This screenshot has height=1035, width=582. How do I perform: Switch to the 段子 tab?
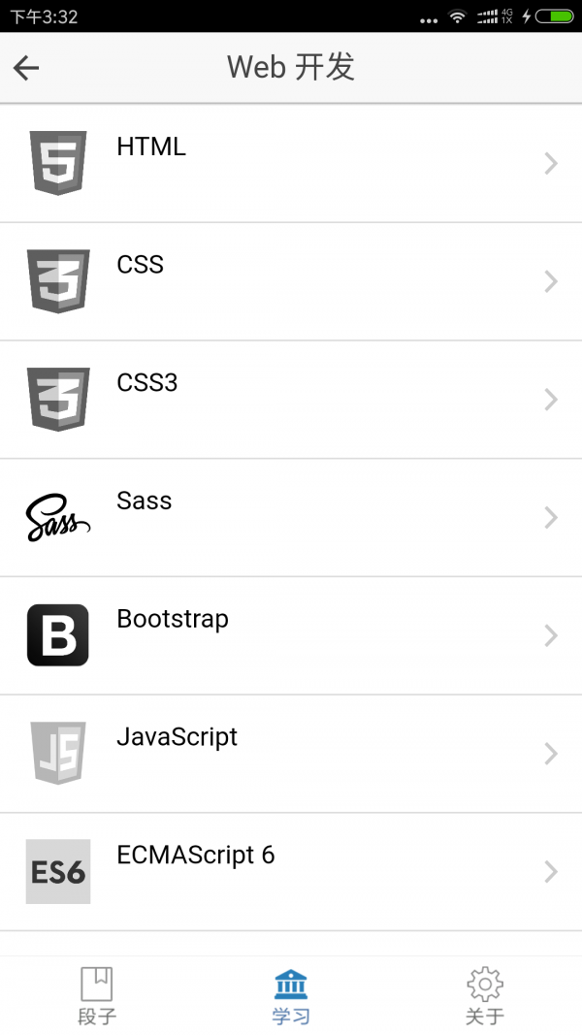(97, 994)
